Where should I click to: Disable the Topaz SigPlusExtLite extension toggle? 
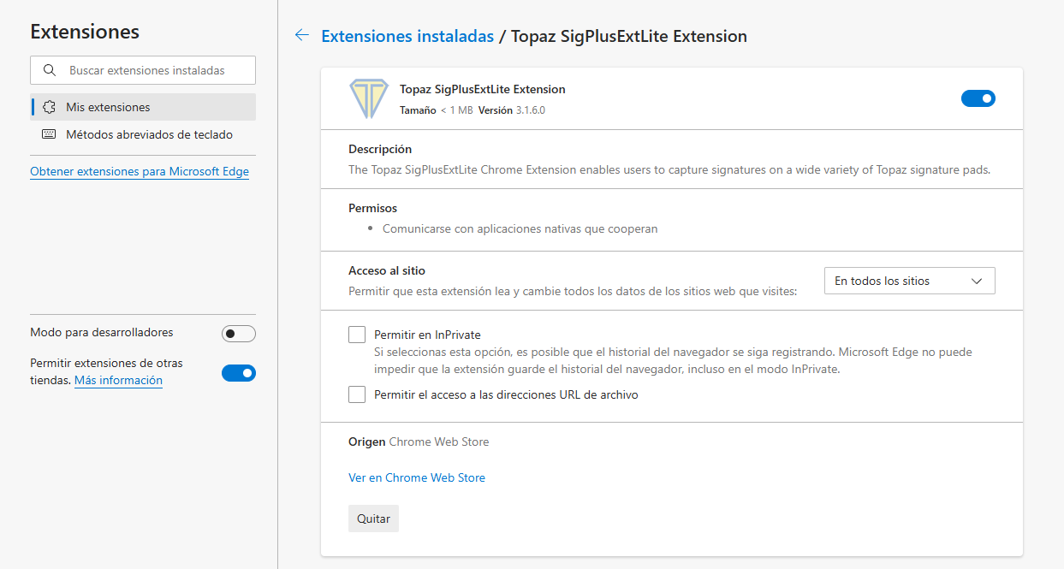(x=978, y=98)
